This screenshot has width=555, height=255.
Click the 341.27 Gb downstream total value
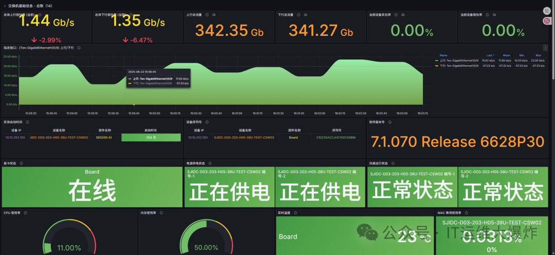(x=321, y=30)
